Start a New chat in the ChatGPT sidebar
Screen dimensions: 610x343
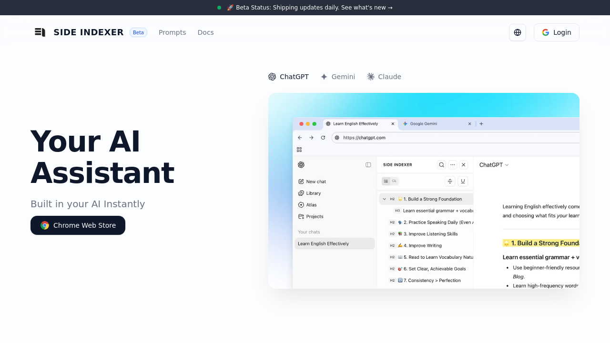tap(312, 182)
